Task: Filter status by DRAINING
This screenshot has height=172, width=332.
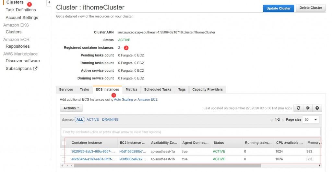Action: coord(110,120)
